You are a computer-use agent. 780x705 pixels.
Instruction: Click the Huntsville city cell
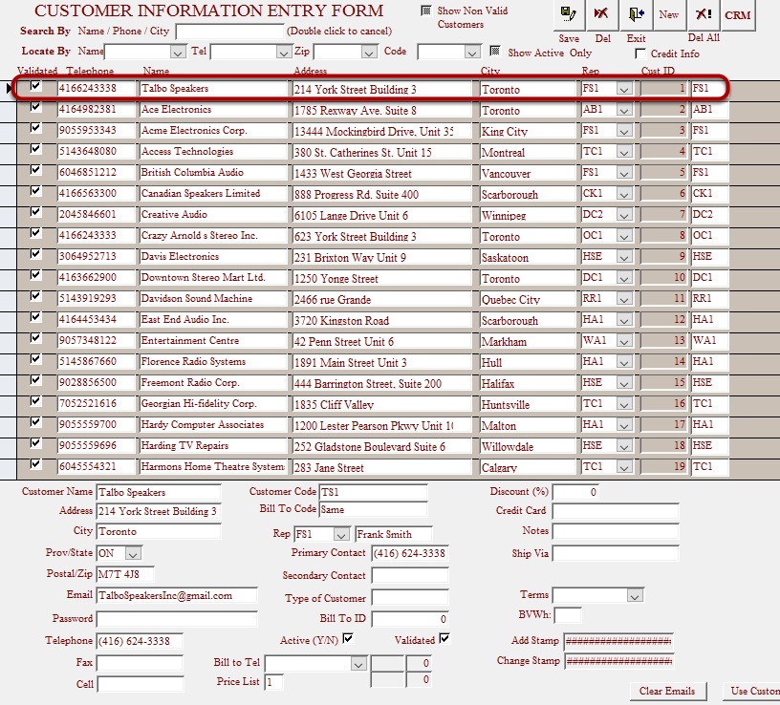pos(528,404)
